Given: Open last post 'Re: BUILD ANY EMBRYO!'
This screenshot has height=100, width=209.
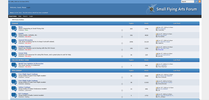Looking at the screenshot, I should [x=165, y=76].
